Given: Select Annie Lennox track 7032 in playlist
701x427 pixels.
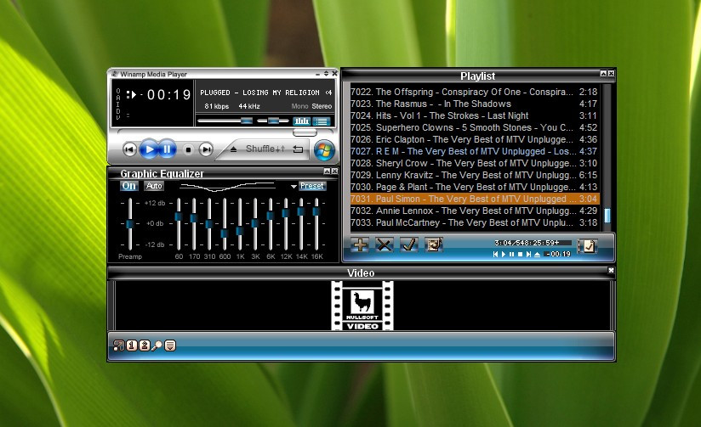Looking at the screenshot, I should point(474,211).
